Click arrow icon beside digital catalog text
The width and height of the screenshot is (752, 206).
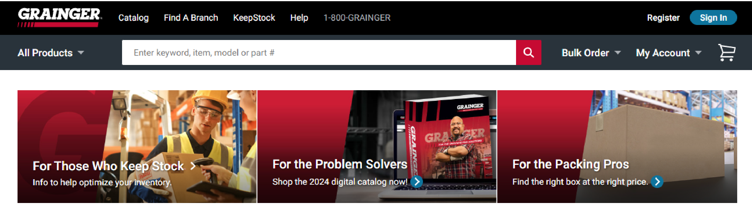click(417, 182)
